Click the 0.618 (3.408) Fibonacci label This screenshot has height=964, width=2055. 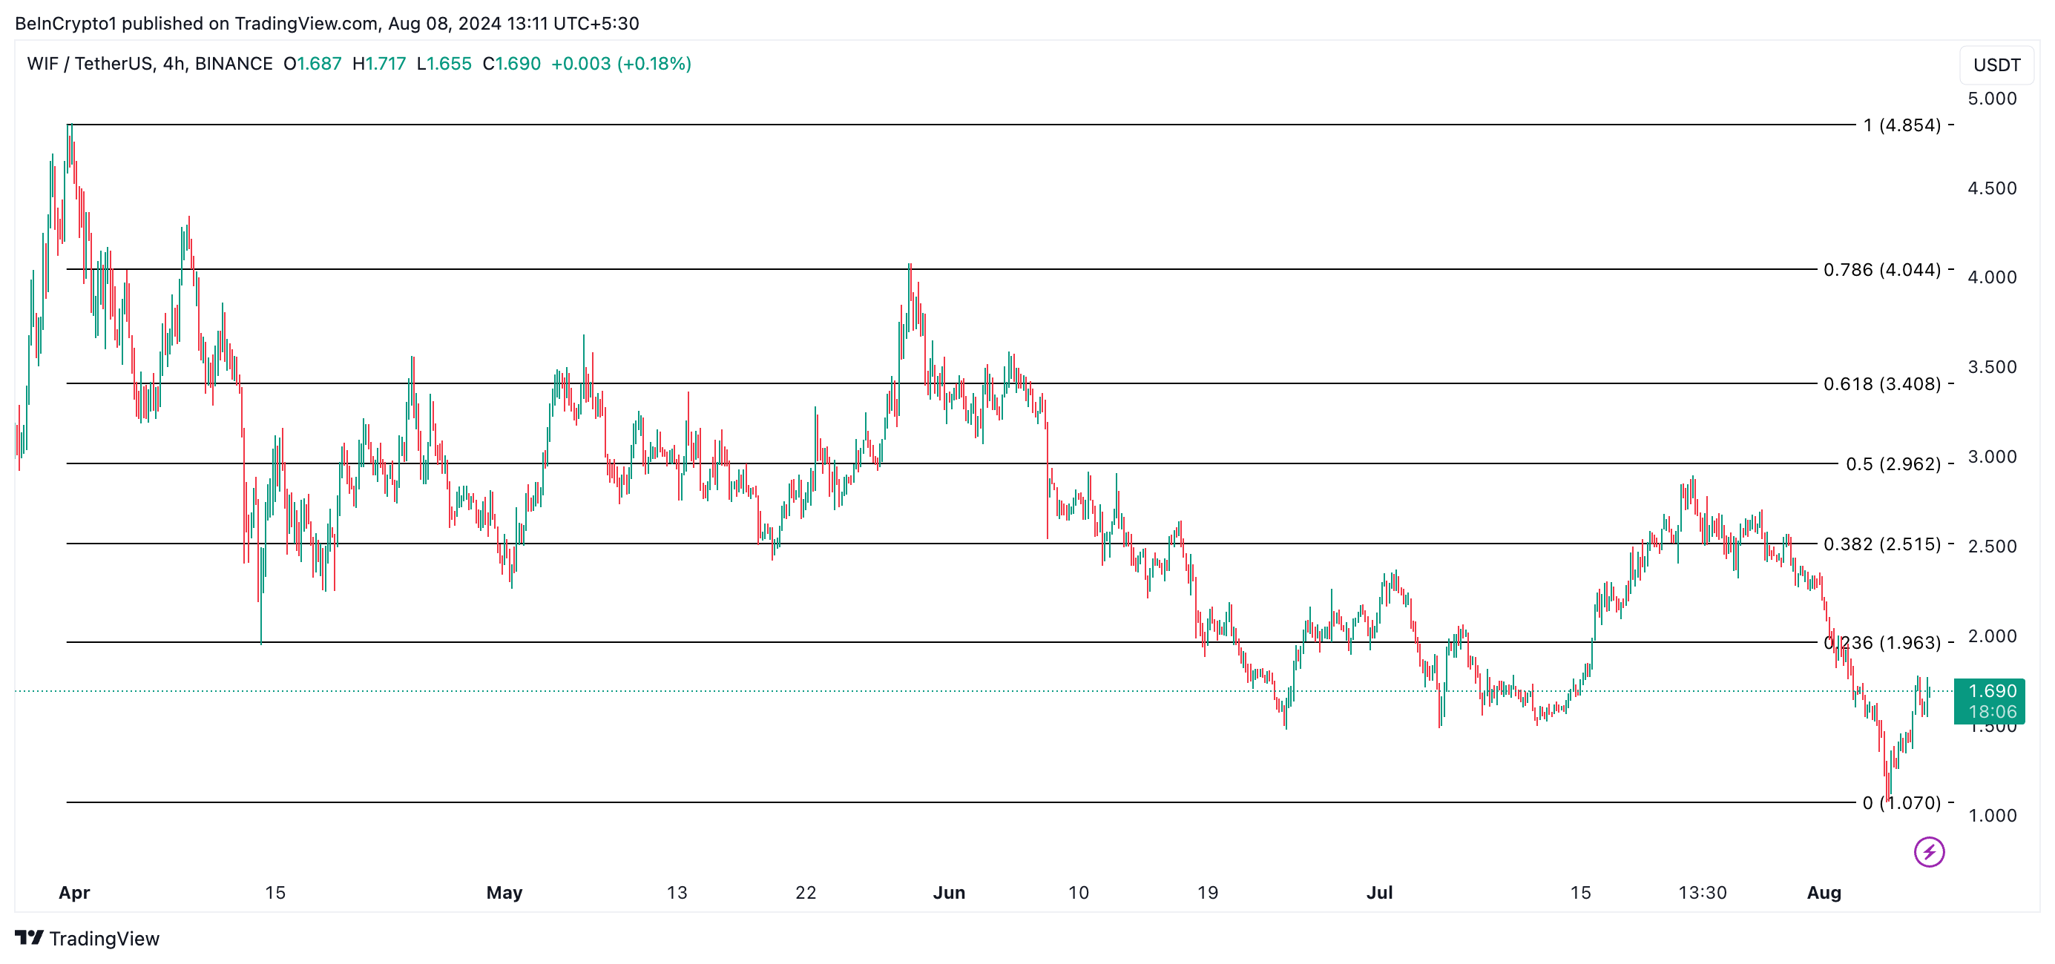pos(1882,383)
